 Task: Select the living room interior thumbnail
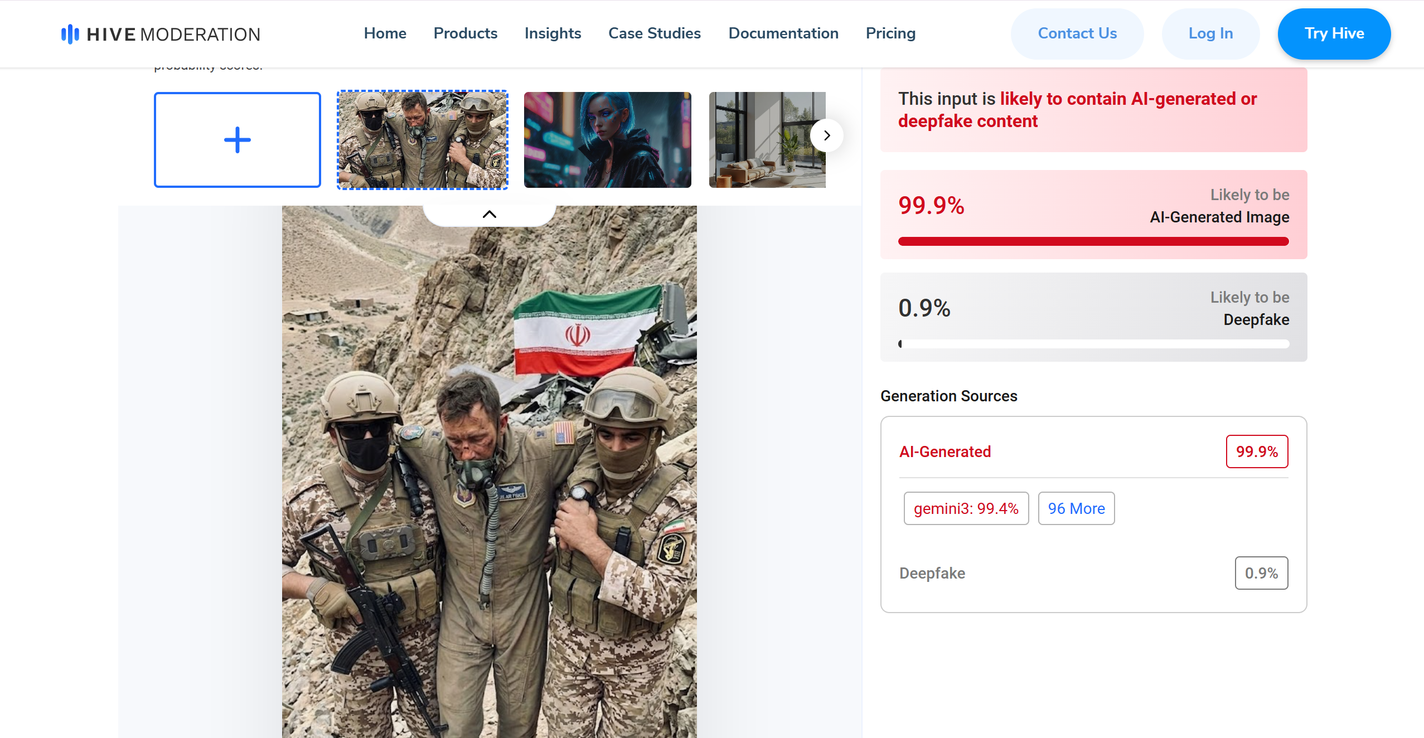[x=758, y=140]
